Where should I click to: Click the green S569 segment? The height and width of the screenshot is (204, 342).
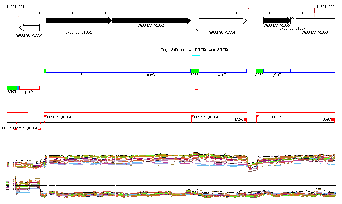point(260,71)
